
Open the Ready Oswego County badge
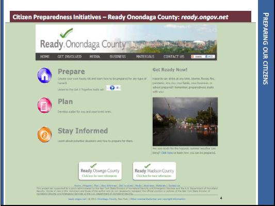coord(100,171)
